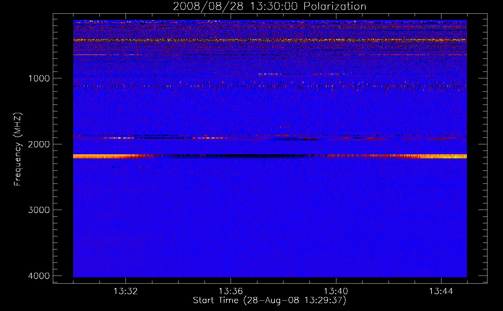Click the 'Frequency (MHZ)' axis label
The width and height of the screenshot is (503, 311).
point(18,149)
